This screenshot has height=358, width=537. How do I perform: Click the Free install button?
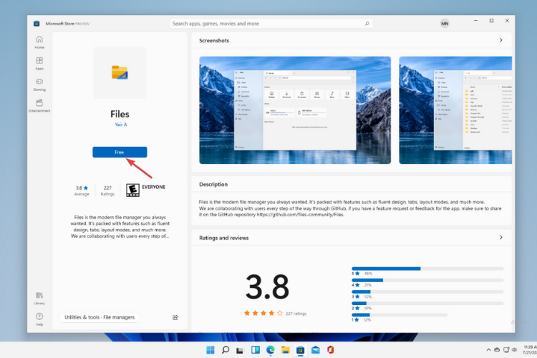120,152
